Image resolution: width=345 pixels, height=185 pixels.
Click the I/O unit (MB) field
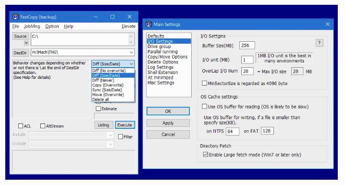247,60
